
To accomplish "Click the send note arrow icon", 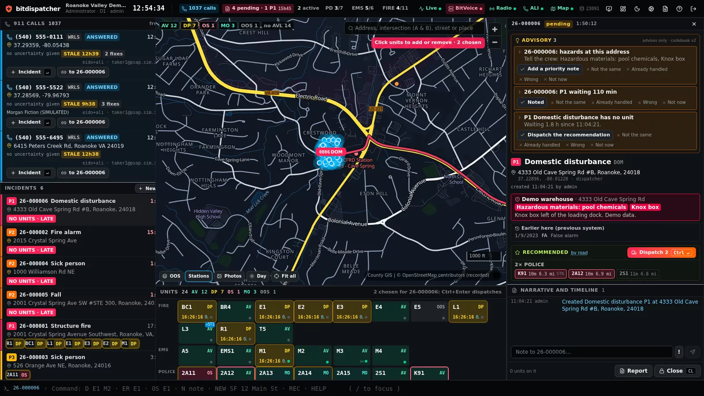I will tap(693, 352).
